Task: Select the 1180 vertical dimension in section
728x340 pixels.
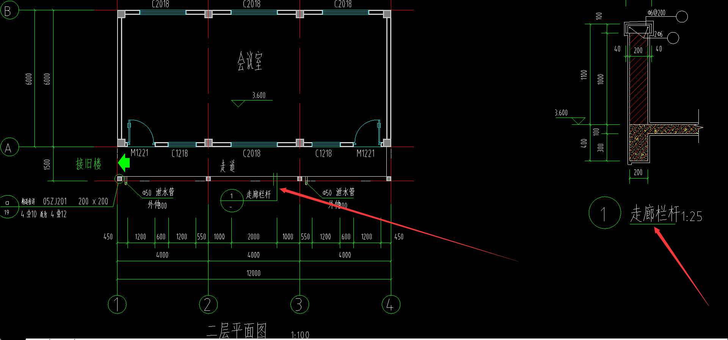Action: click(584, 75)
